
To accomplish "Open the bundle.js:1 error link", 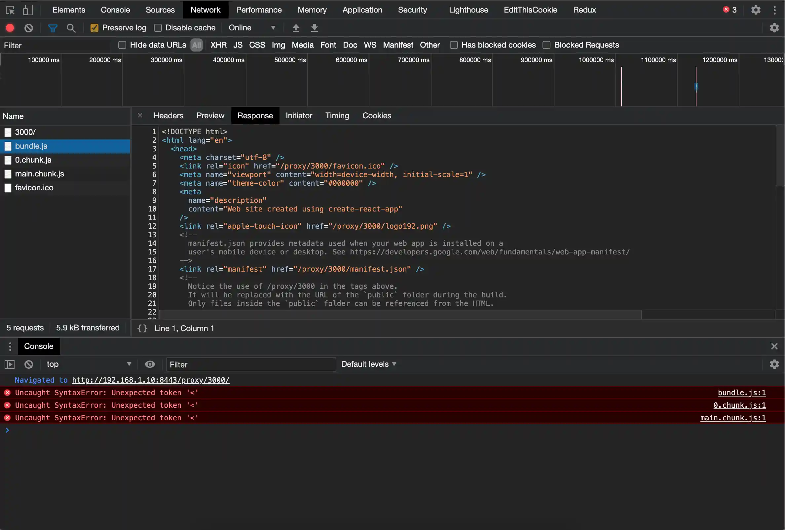I will 741,393.
